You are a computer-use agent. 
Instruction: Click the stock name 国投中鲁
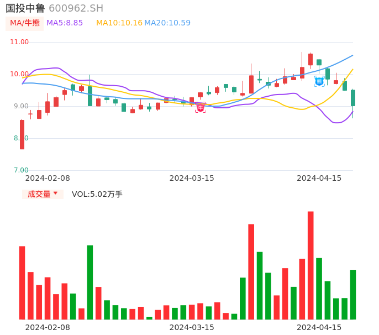25,8
